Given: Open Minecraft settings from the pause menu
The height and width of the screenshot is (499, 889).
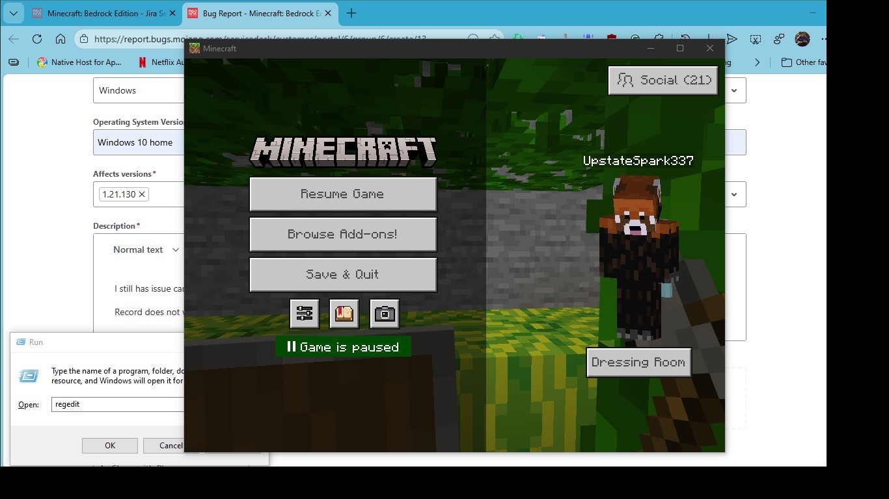Looking at the screenshot, I should pyautogui.click(x=304, y=314).
